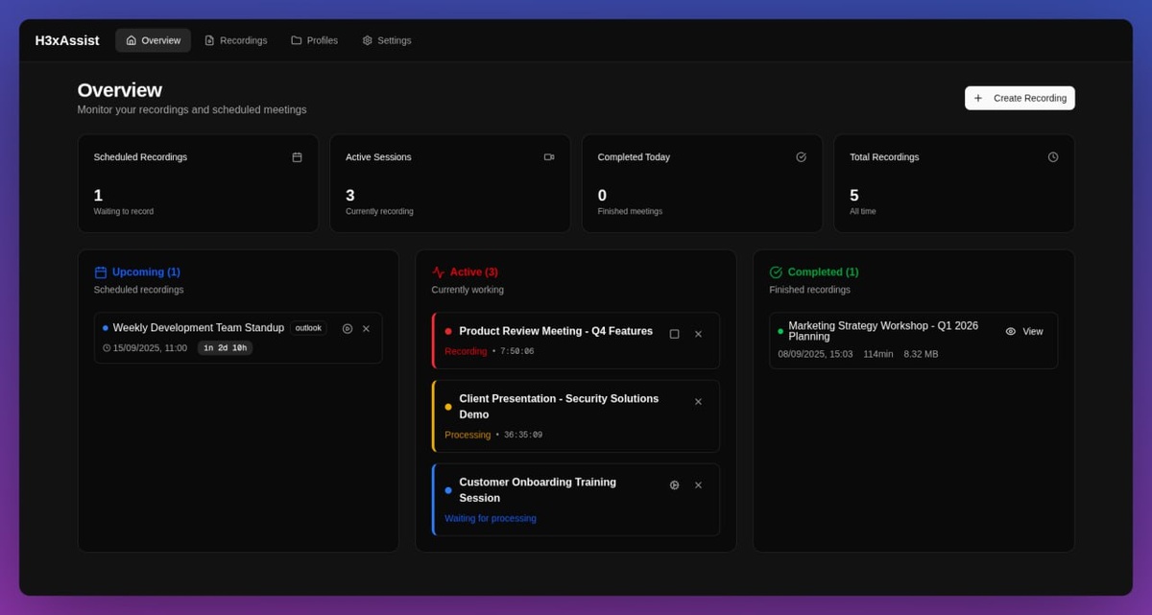Click the outlook badge on Weekly Standup
This screenshot has height=615, width=1152.
coord(308,328)
